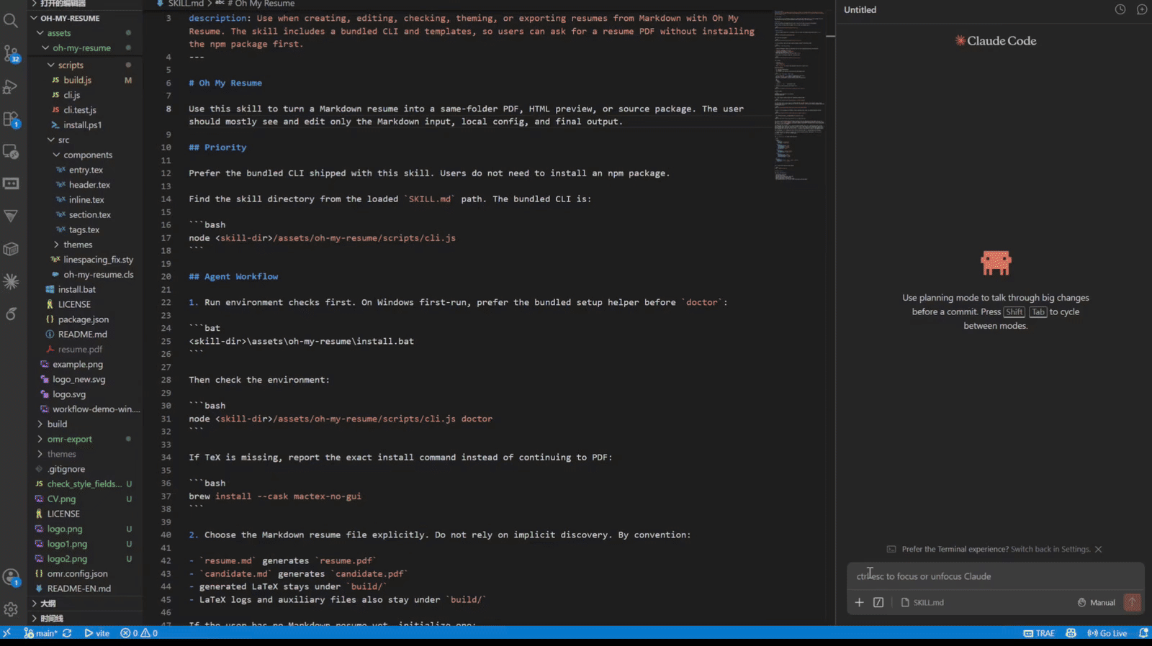Viewport: 1152px width, 646px height.
Task: Expand the 时间线 timeline section
Action: pyautogui.click(x=51, y=619)
